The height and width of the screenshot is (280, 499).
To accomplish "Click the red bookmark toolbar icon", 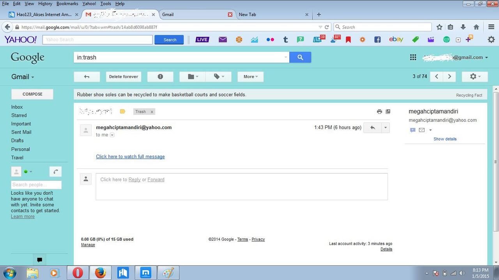I will pos(348,40).
